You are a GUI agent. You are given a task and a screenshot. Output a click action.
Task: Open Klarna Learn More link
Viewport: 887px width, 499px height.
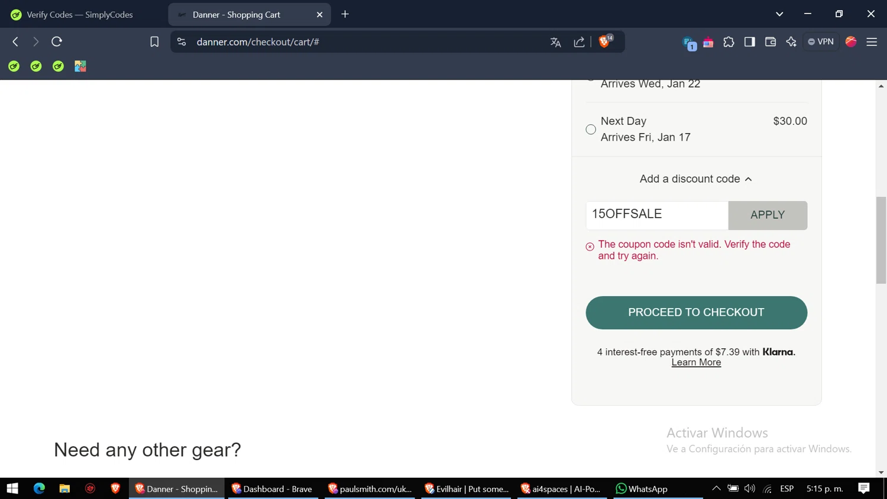pos(696,362)
